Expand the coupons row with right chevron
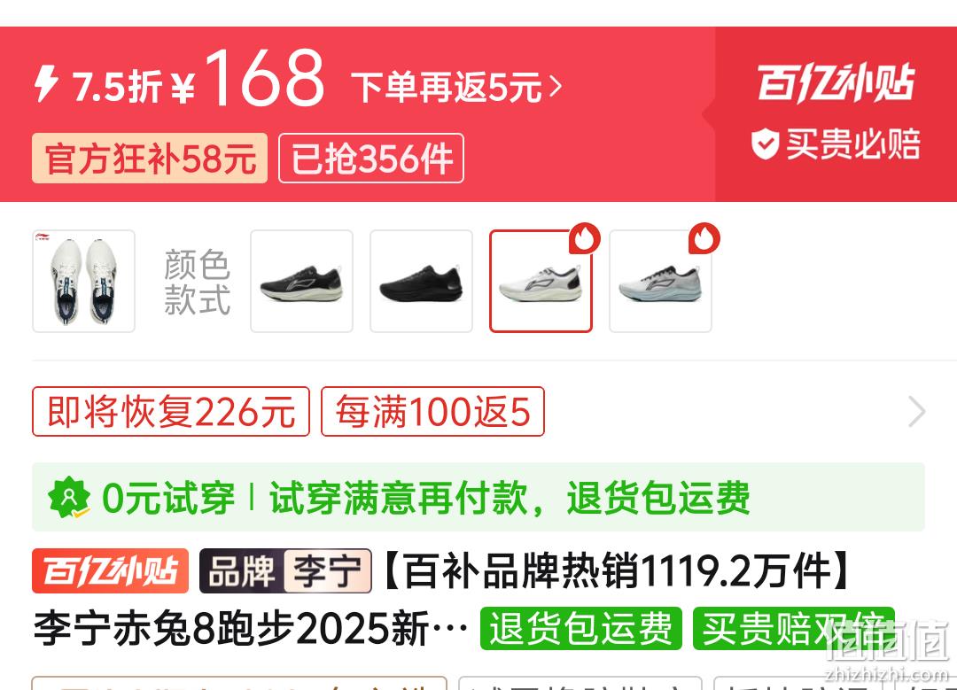This screenshot has height=690, width=957. 917,412
